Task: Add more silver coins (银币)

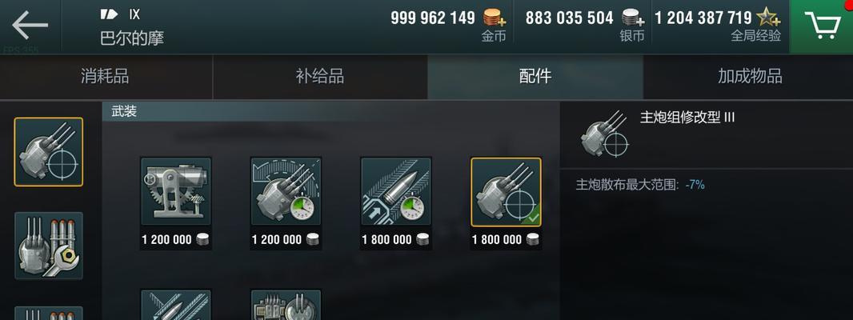Action: point(633,18)
